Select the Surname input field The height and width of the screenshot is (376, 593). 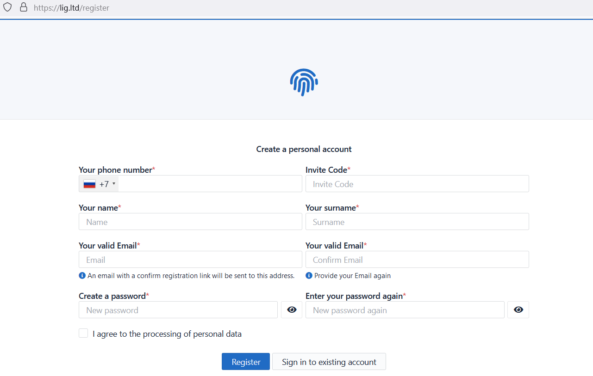pos(417,222)
